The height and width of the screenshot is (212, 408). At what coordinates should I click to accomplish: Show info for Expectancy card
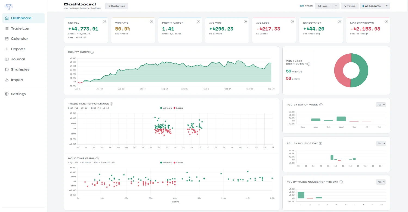pyautogui.click(x=339, y=22)
